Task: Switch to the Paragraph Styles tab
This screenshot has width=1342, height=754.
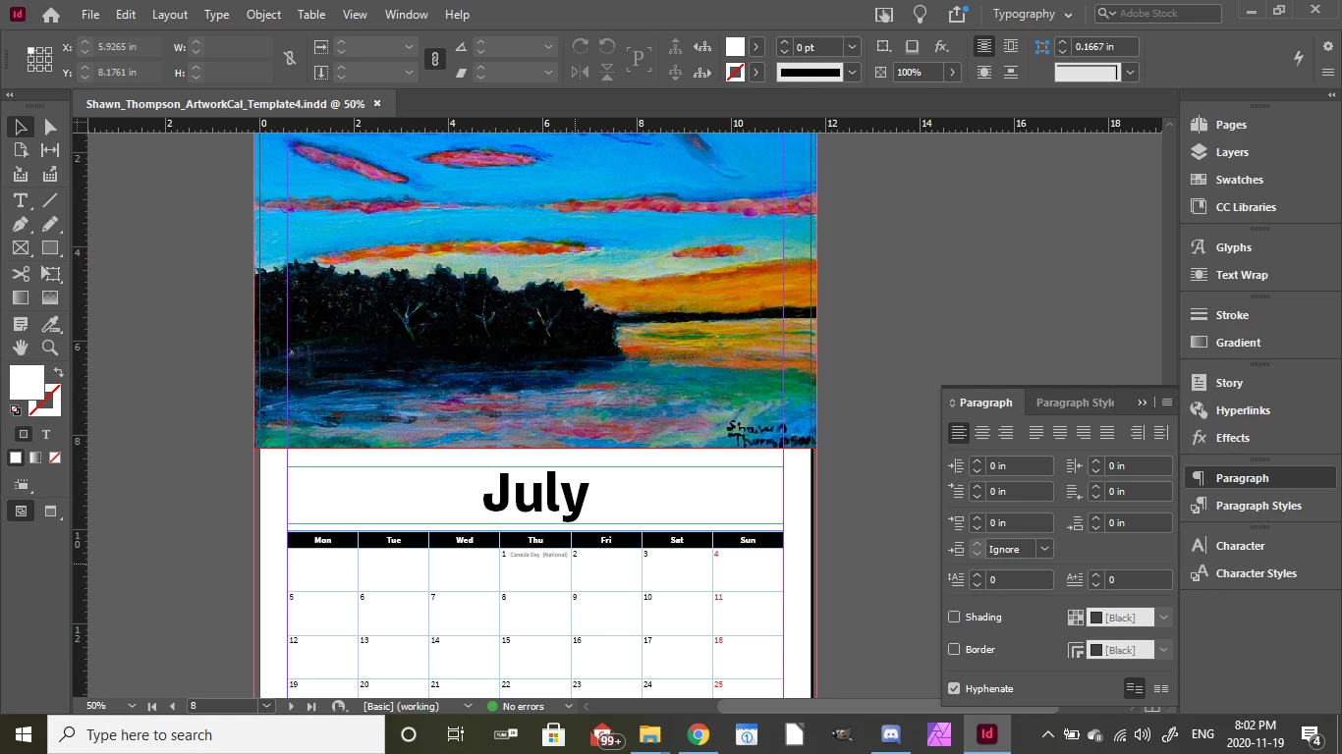Action: [1075, 403]
